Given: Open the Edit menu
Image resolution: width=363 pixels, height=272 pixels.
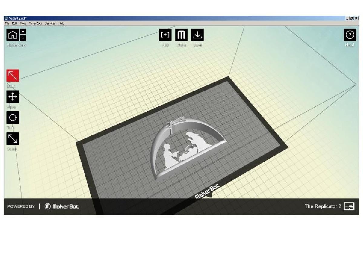Looking at the screenshot, I should [x=15, y=23].
